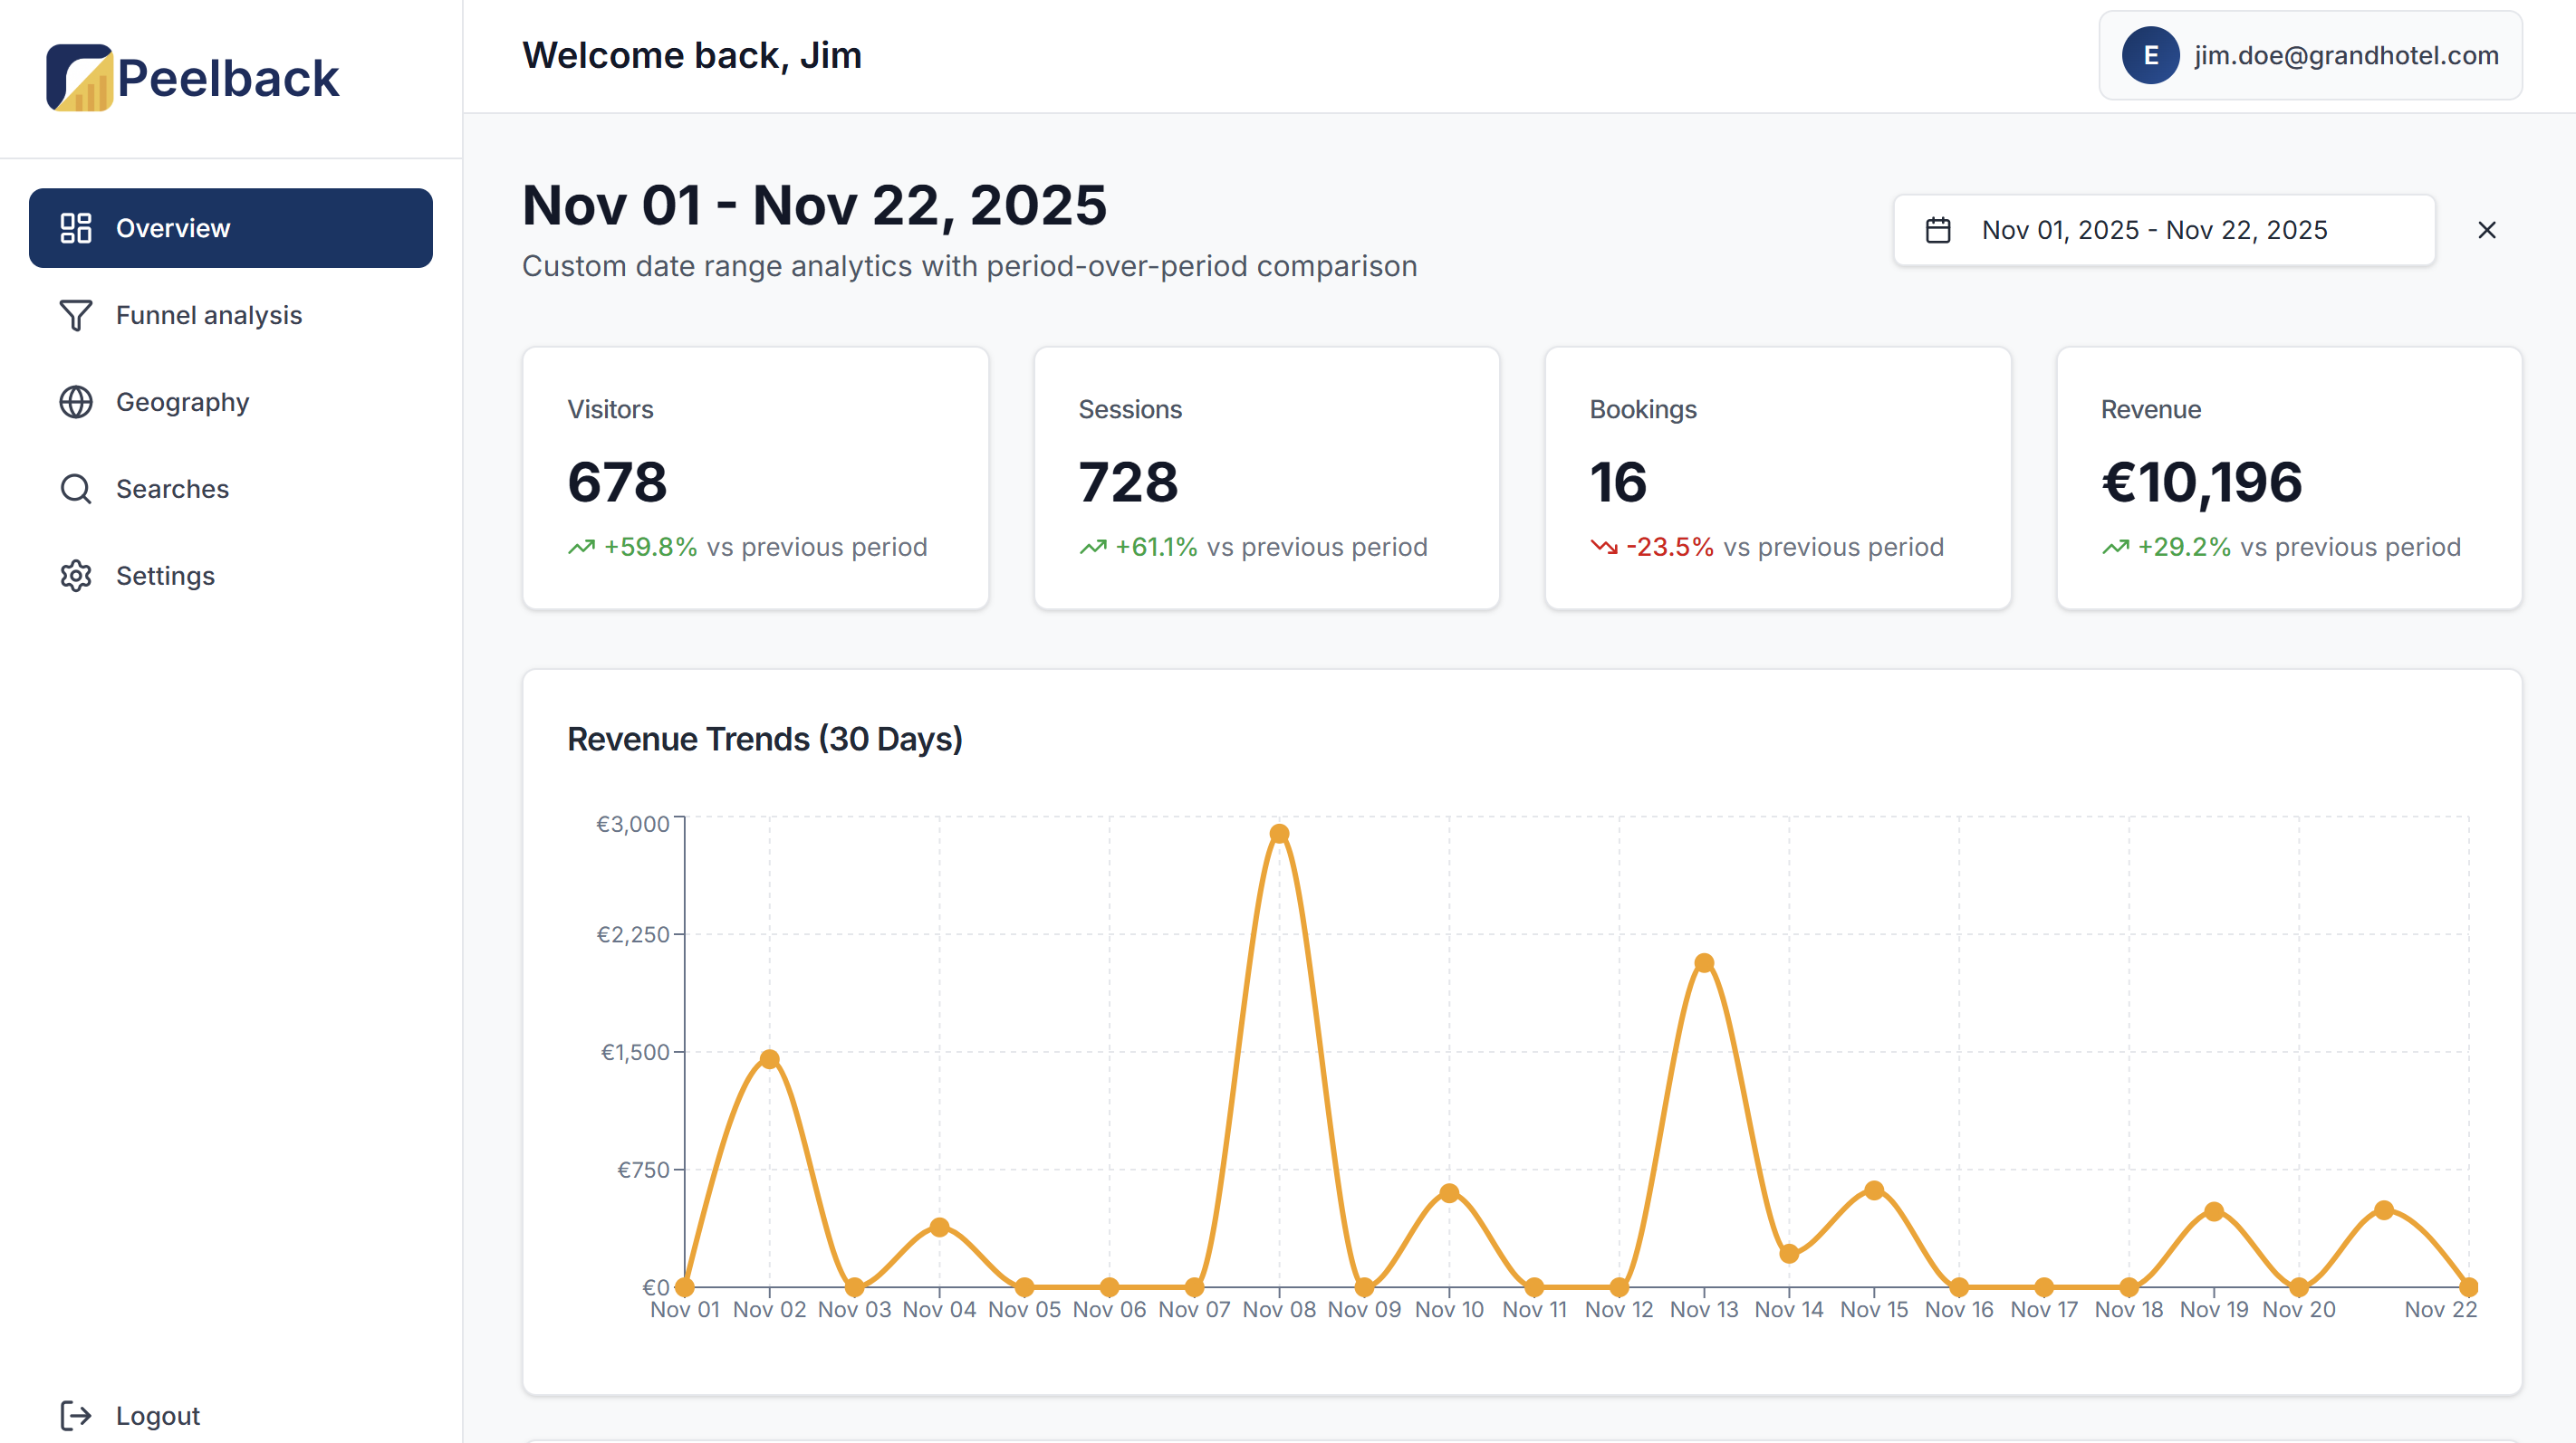This screenshot has width=2576, height=1443.
Task: Clear the date range with the X button
Action: coord(2488,230)
